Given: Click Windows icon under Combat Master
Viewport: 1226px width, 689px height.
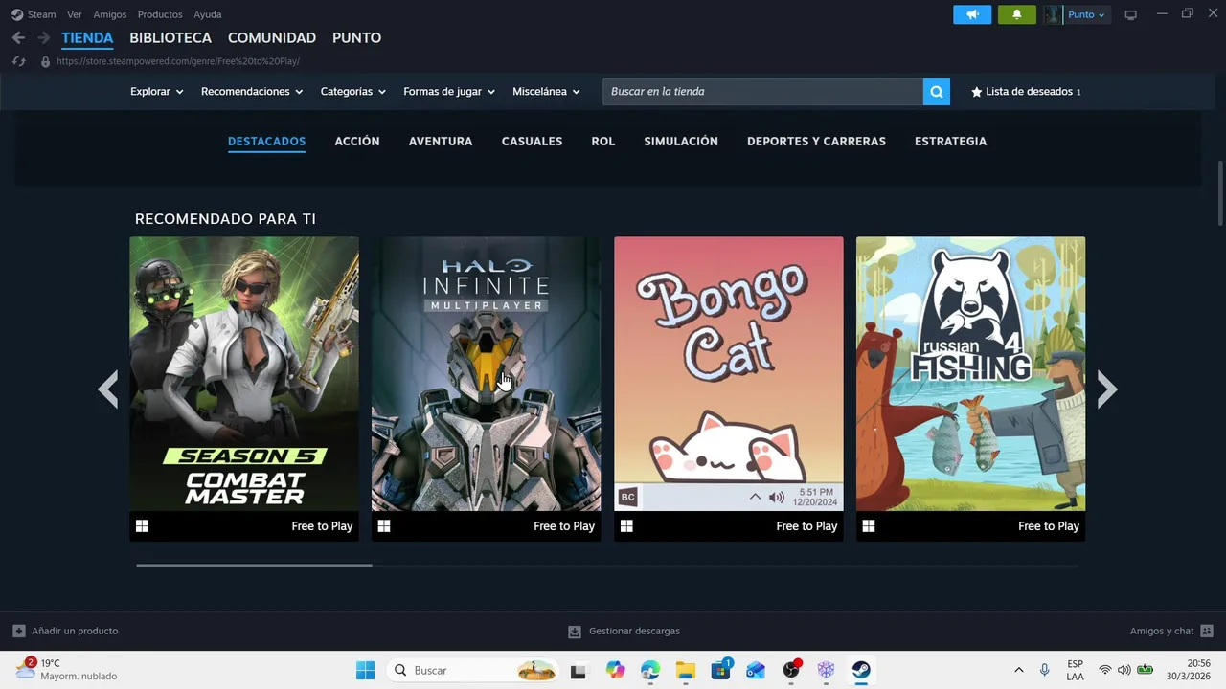Looking at the screenshot, I should pyautogui.click(x=142, y=526).
